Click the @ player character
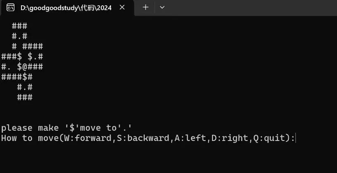 click(x=25, y=67)
